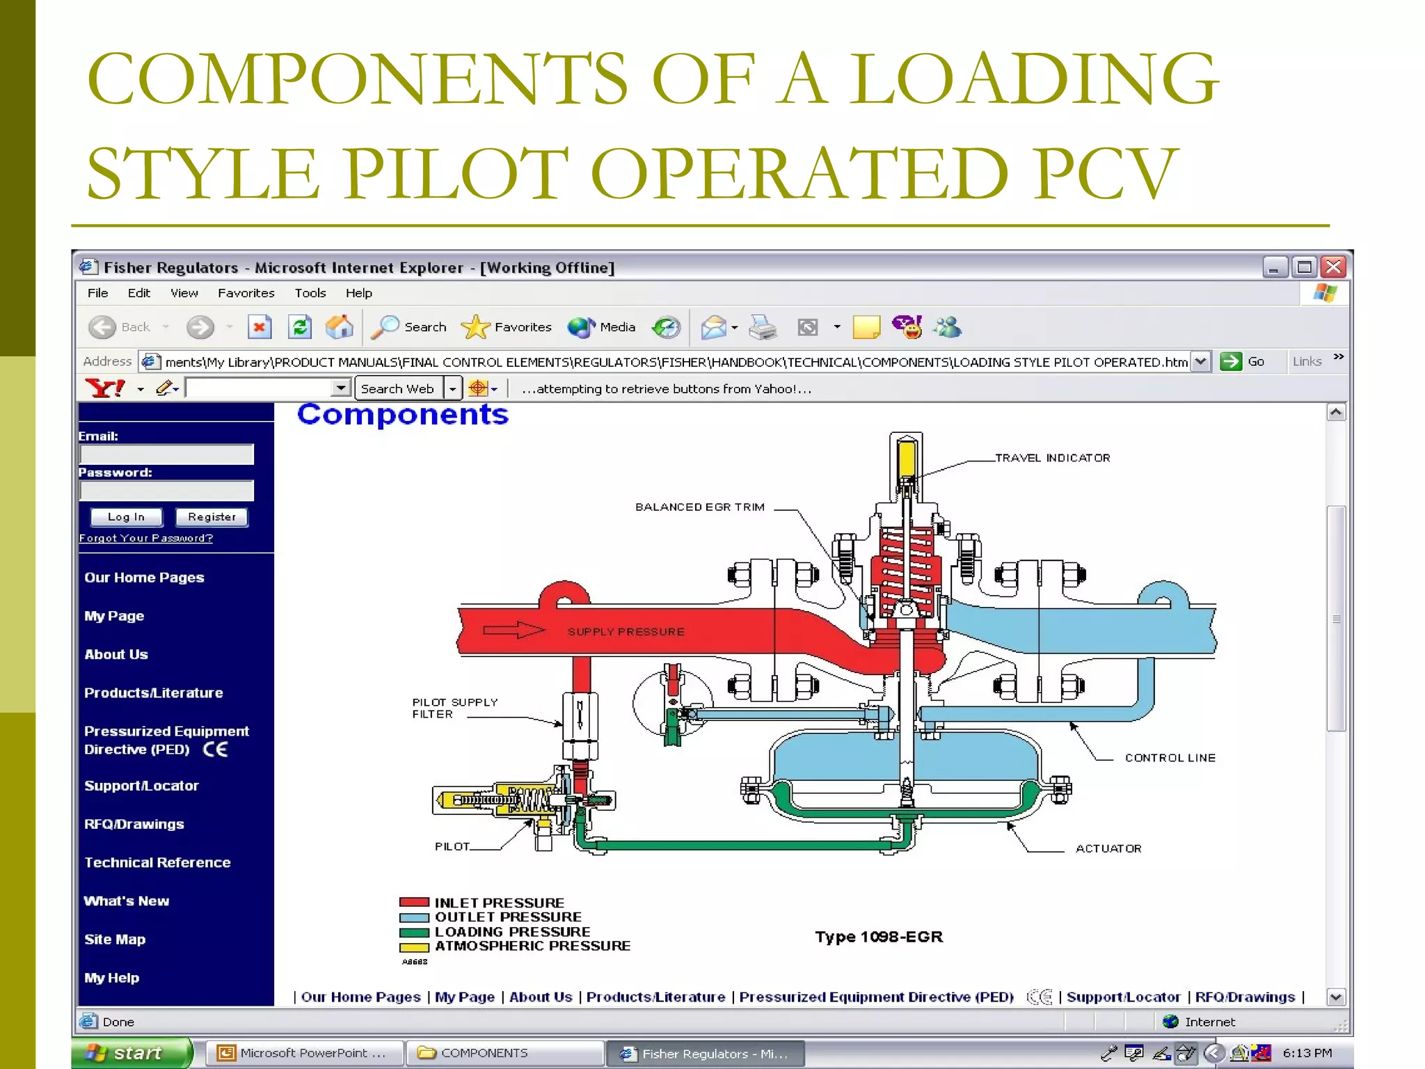
Task: Click the Forward arrow icon
Action: [x=200, y=327]
